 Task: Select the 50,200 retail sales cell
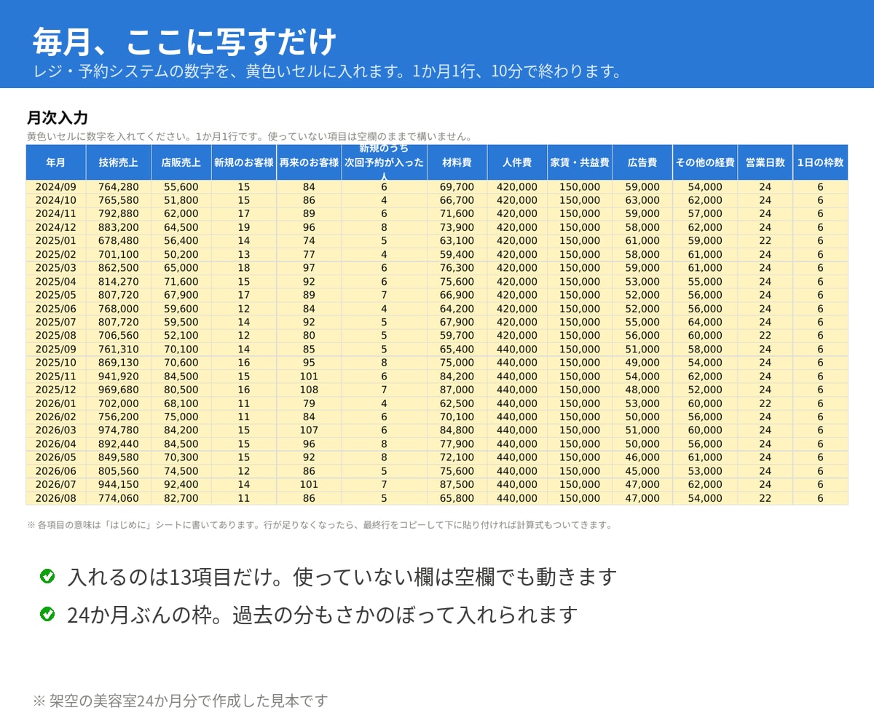[x=181, y=254]
